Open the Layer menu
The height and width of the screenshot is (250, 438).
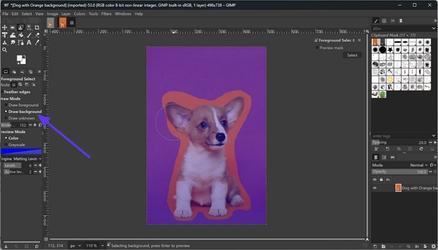66,14
